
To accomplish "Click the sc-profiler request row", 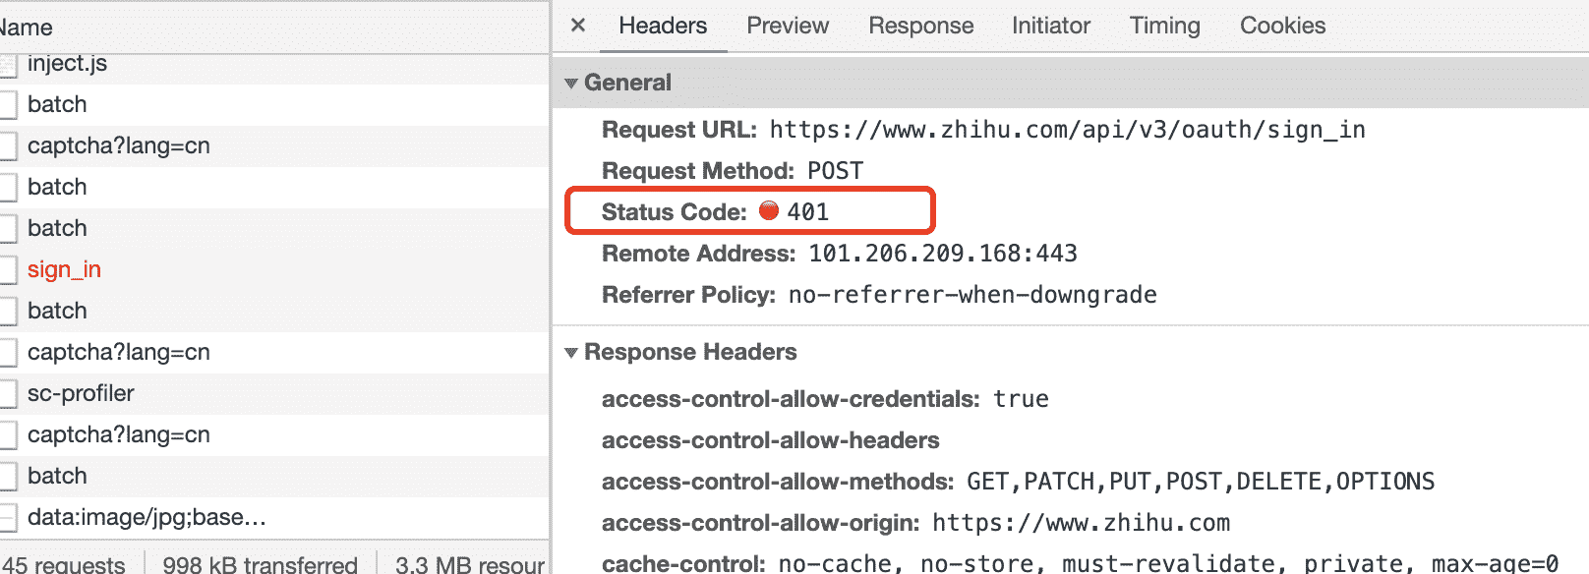I will pyautogui.click(x=81, y=393).
